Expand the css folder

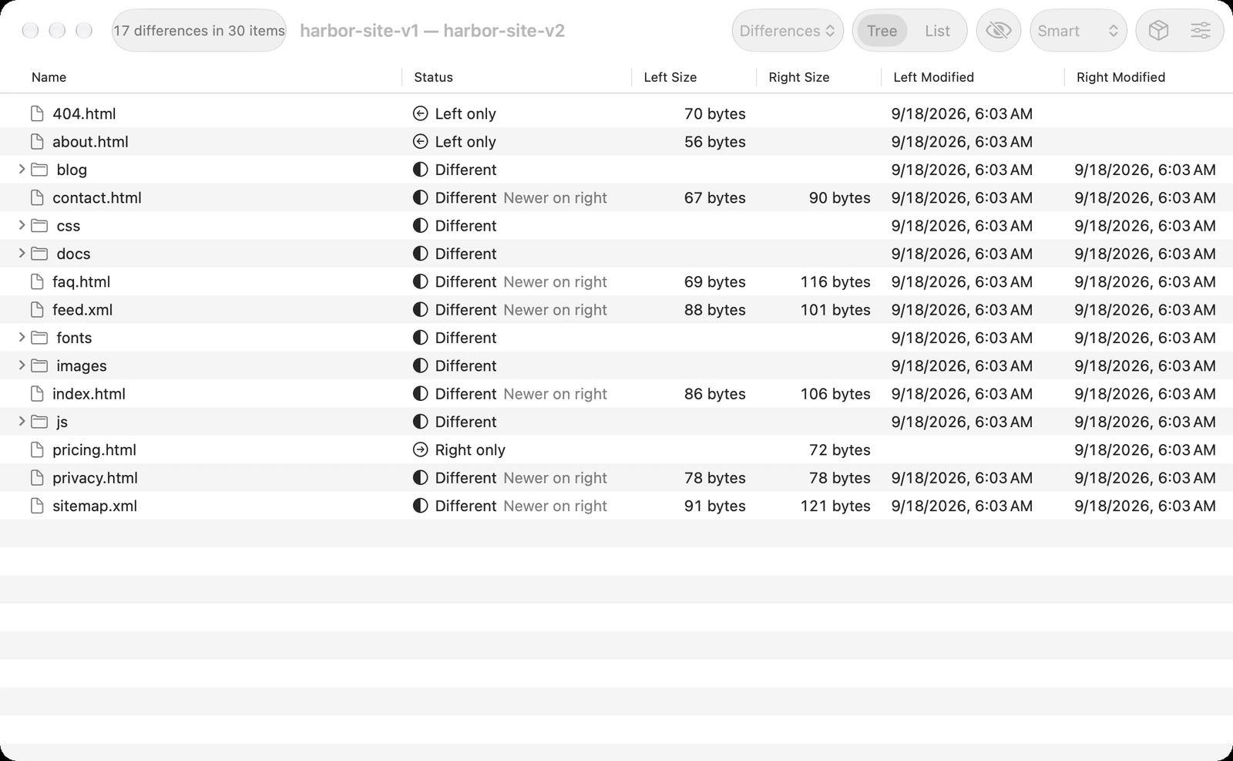(x=22, y=225)
